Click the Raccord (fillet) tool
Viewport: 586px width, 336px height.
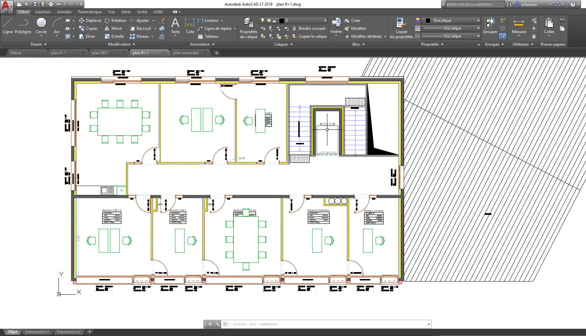(x=140, y=28)
